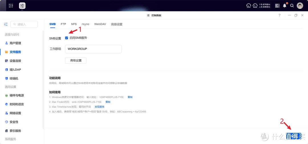Click the top bar search icon

292,6
